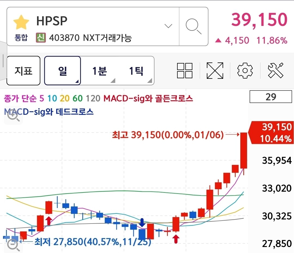Open the 지표 indicators button
This screenshot has height=253, width=294.
point(23,71)
